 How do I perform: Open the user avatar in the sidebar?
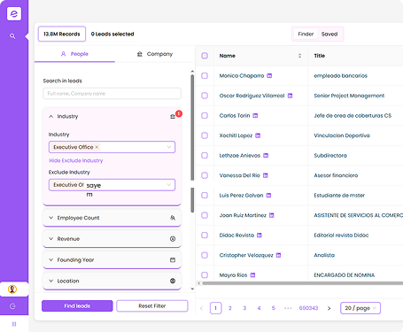12,290
